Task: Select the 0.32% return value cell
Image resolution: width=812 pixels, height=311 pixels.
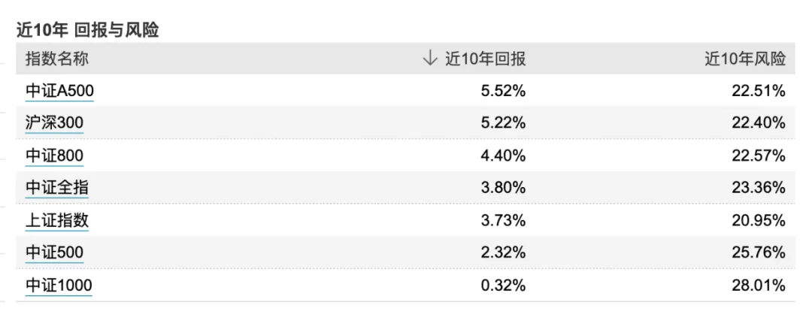Action: pos(503,285)
